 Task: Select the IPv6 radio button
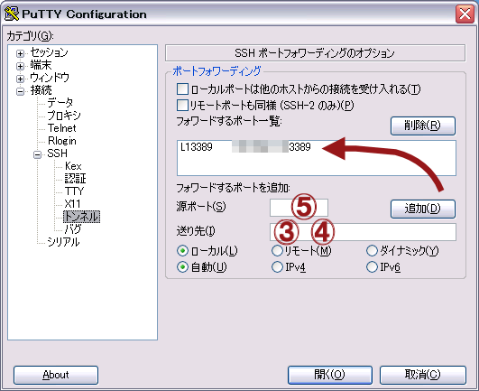pos(372,267)
